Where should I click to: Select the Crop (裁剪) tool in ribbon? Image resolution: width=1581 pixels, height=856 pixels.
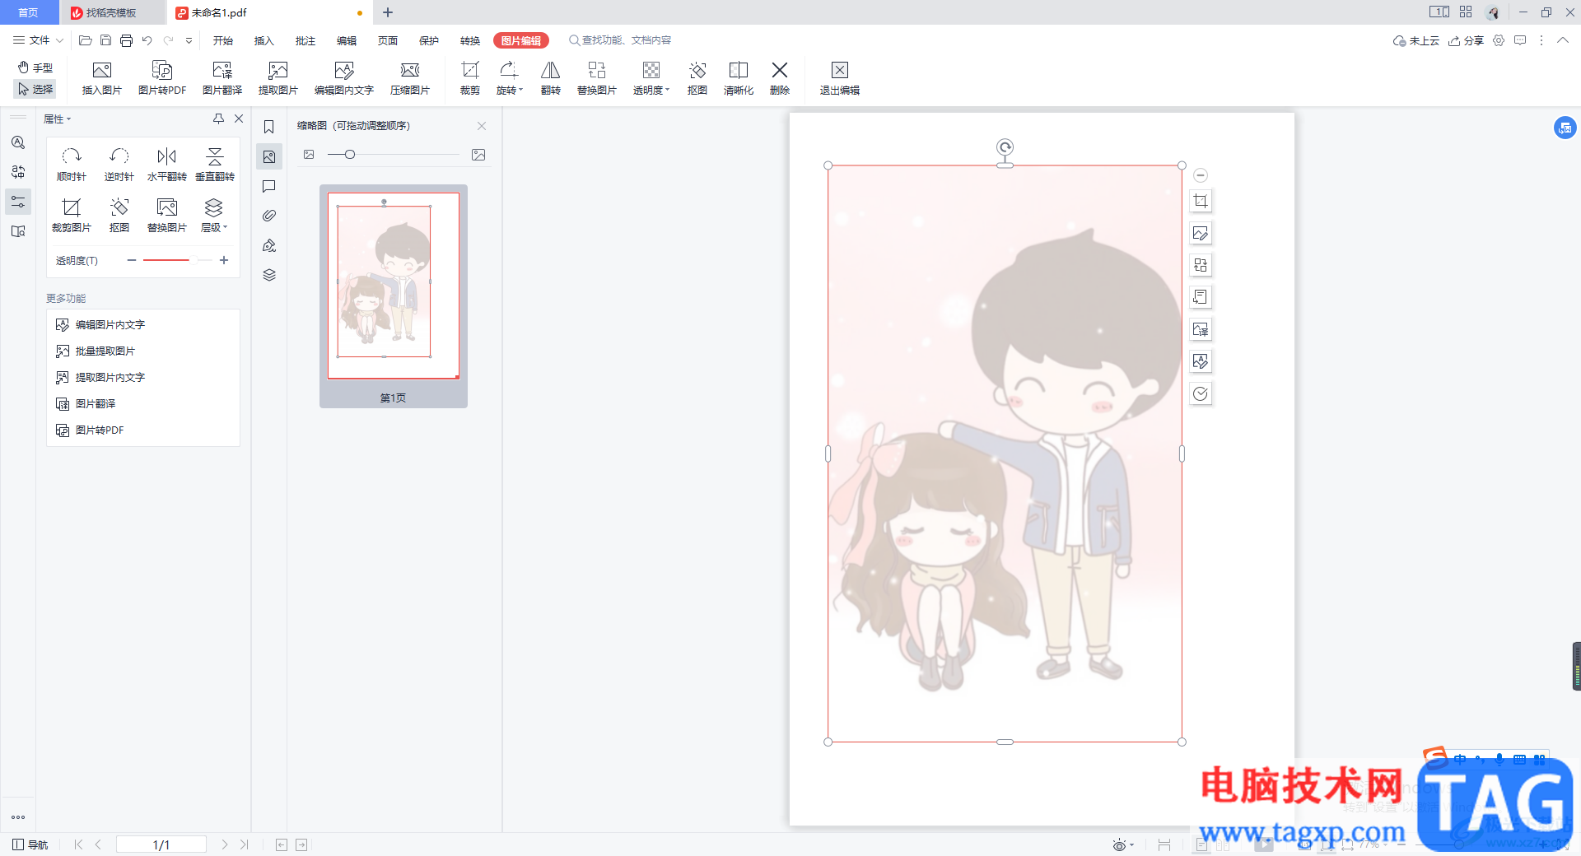(470, 78)
